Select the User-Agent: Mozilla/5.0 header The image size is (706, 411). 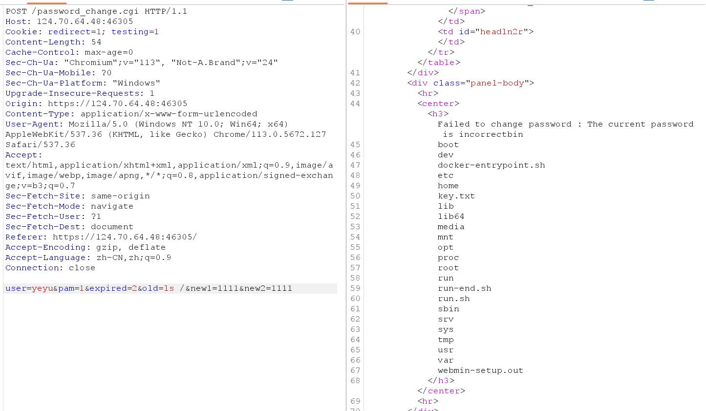pos(166,134)
